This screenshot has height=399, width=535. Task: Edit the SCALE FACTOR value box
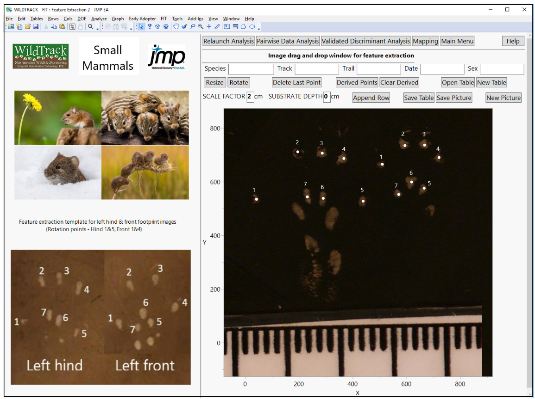[x=251, y=97]
